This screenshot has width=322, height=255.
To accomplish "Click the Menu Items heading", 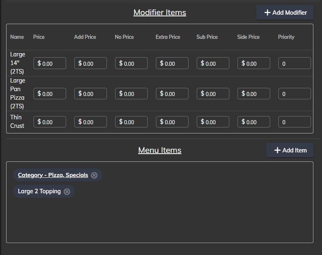I will point(160,150).
